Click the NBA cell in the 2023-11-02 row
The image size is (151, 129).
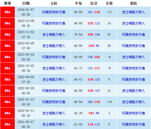point(7,35)
